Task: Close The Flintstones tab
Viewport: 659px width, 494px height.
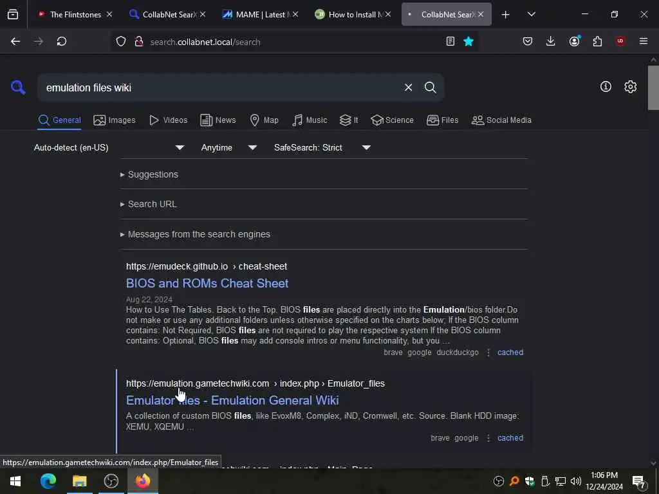Action: click(109, 14)
